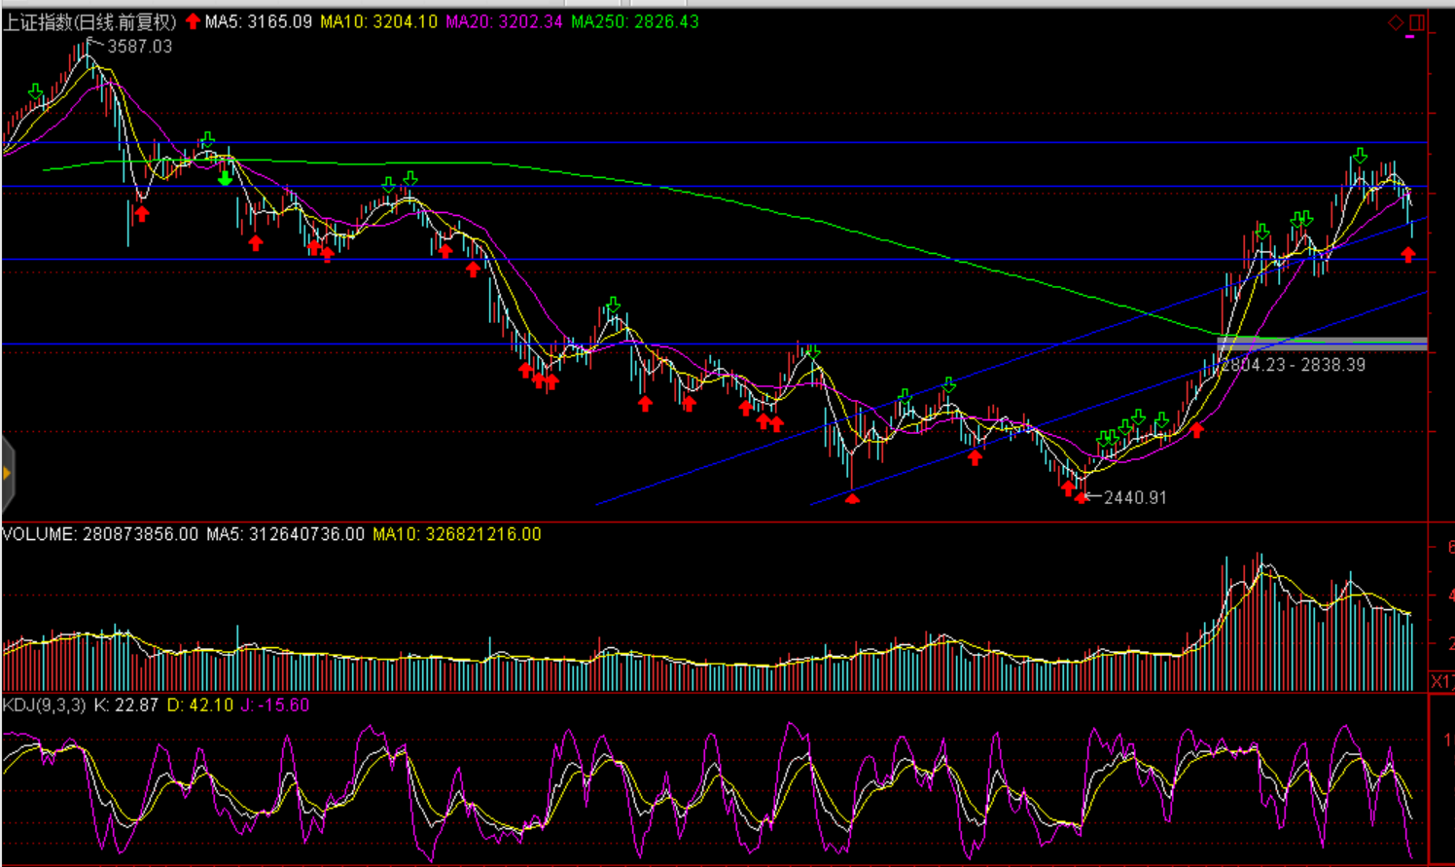Image resolution: width=1455 pixels, height=867 pixels.
Task: Click the 2804.23 - 2838.39 gap label
Action: (x=1293, y=365)
